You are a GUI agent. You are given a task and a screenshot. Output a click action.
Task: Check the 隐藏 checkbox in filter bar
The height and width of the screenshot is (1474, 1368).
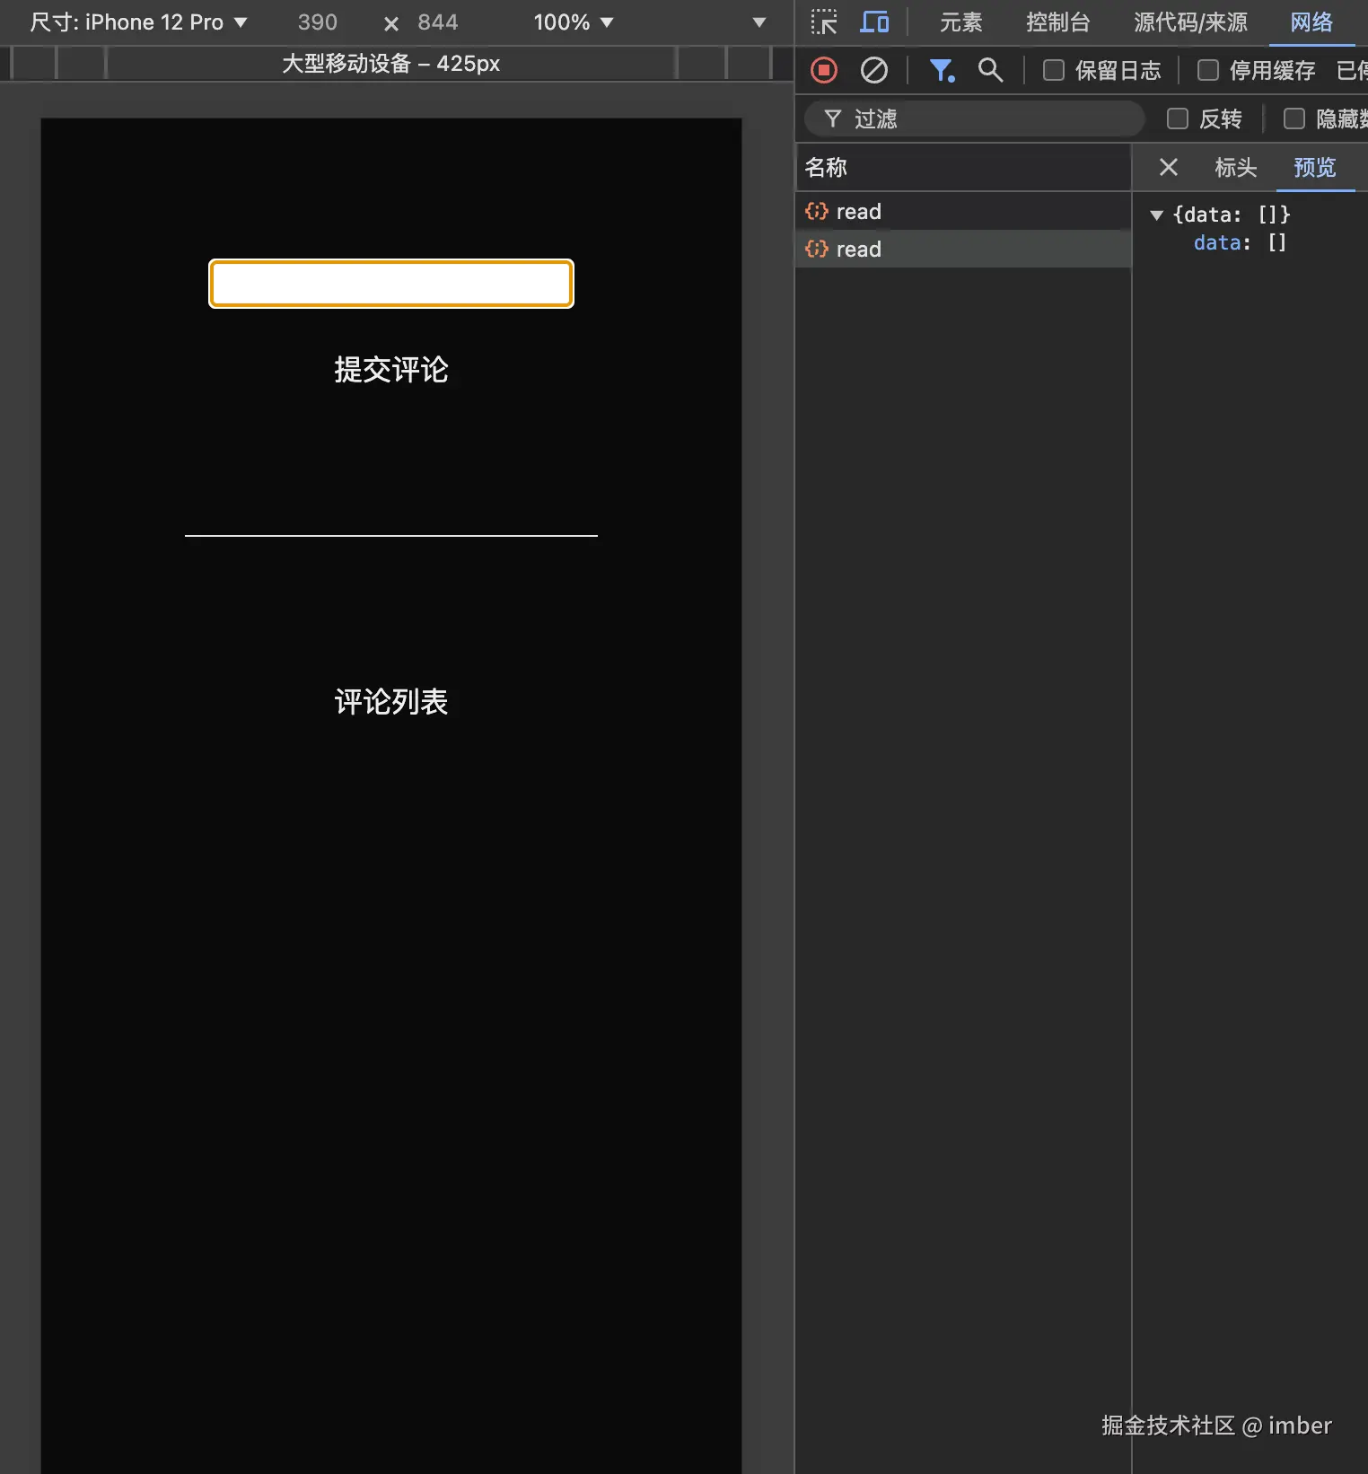click(1294, 118)
